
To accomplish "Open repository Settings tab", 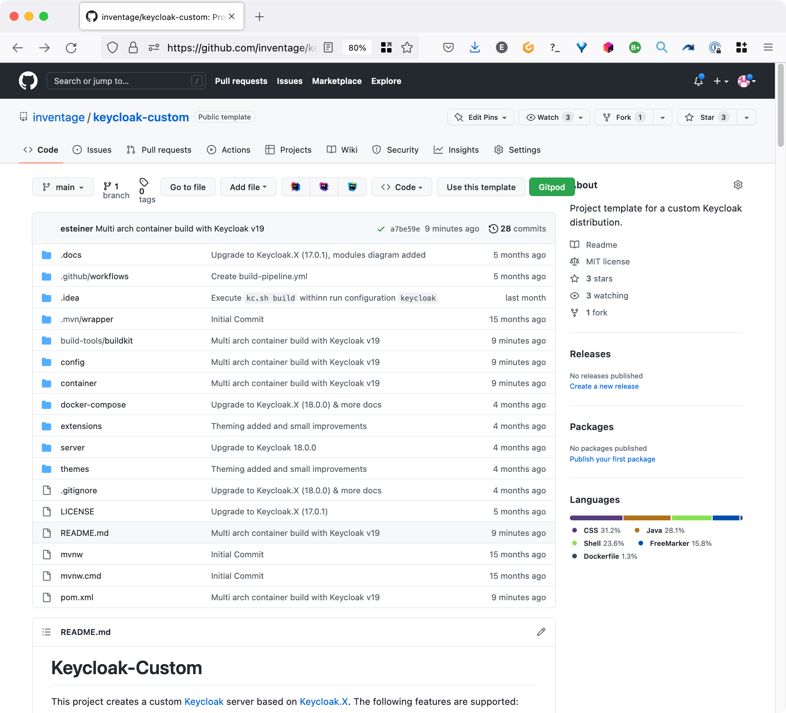I will [x=517, y=150].
